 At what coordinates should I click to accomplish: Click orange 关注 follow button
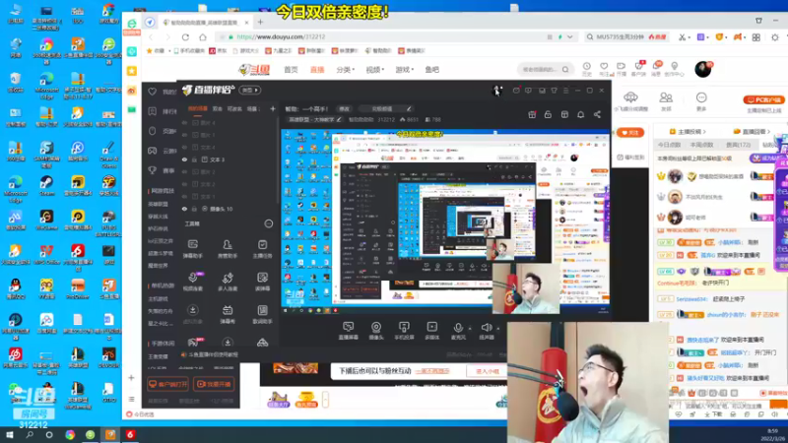coord(630,133)
